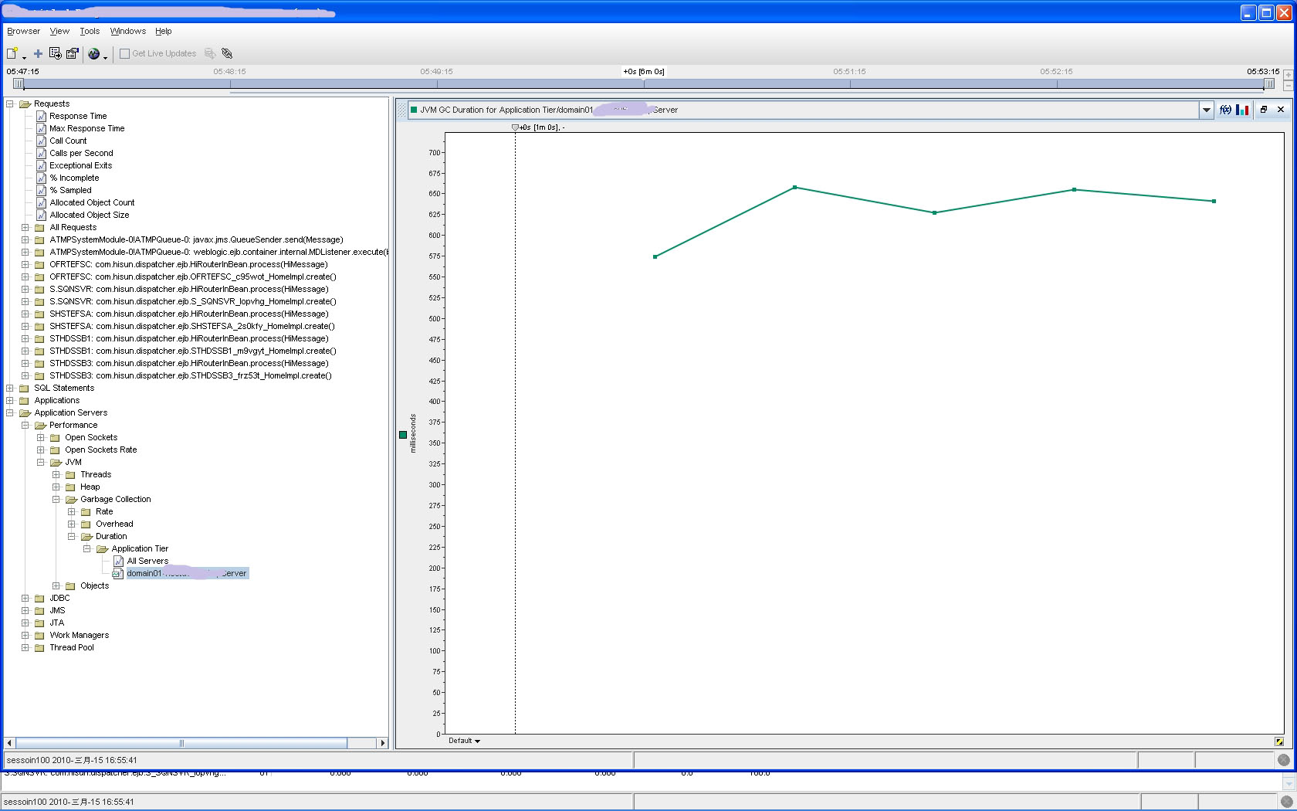Click the new document toolbar icon

click(x=12, y=53)
